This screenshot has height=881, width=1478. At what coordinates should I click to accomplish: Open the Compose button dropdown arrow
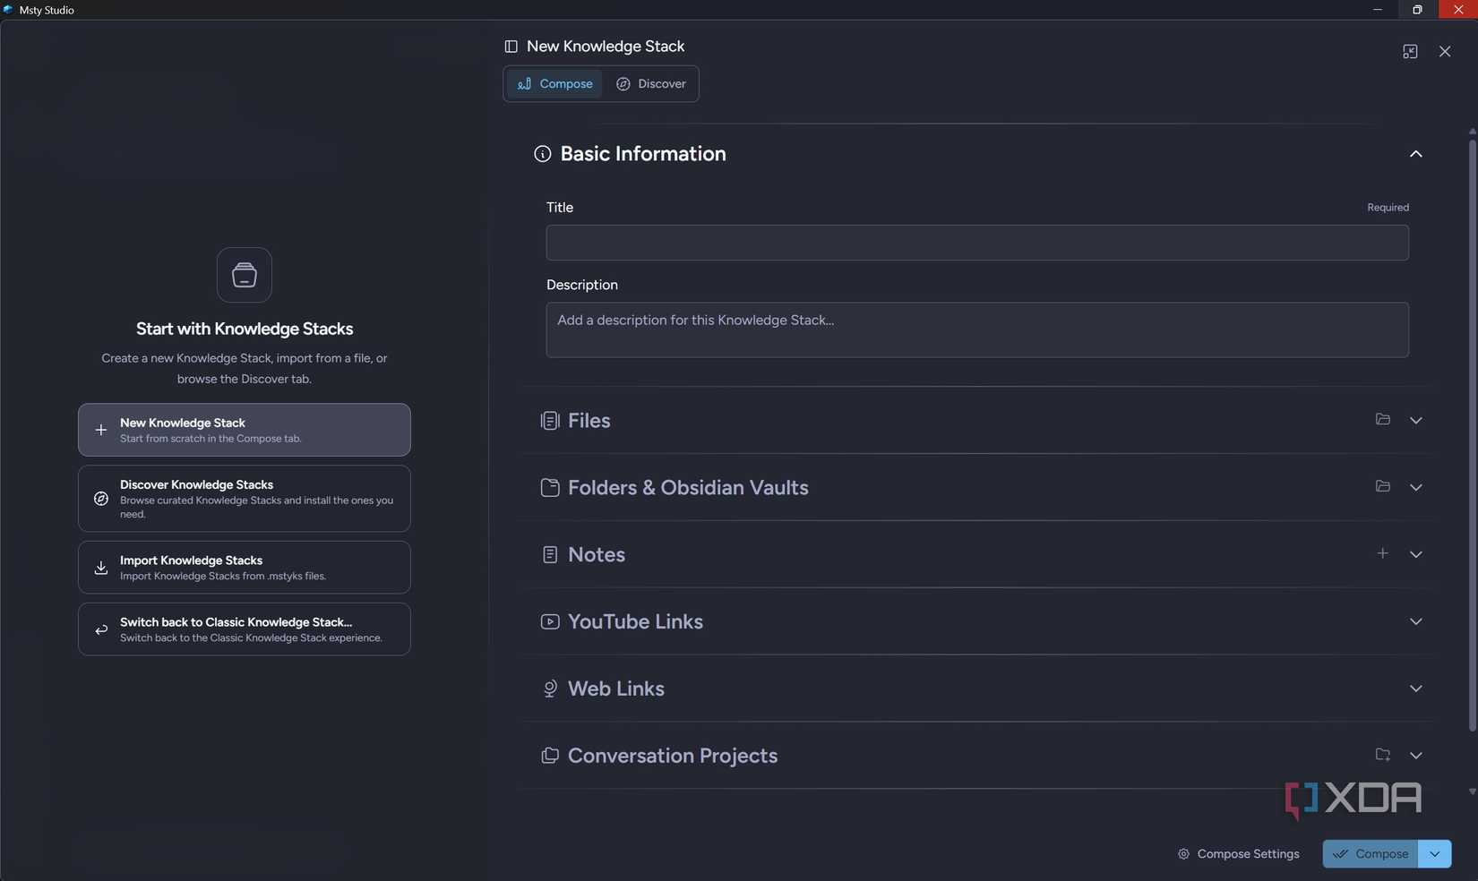tap(1435, 854)
